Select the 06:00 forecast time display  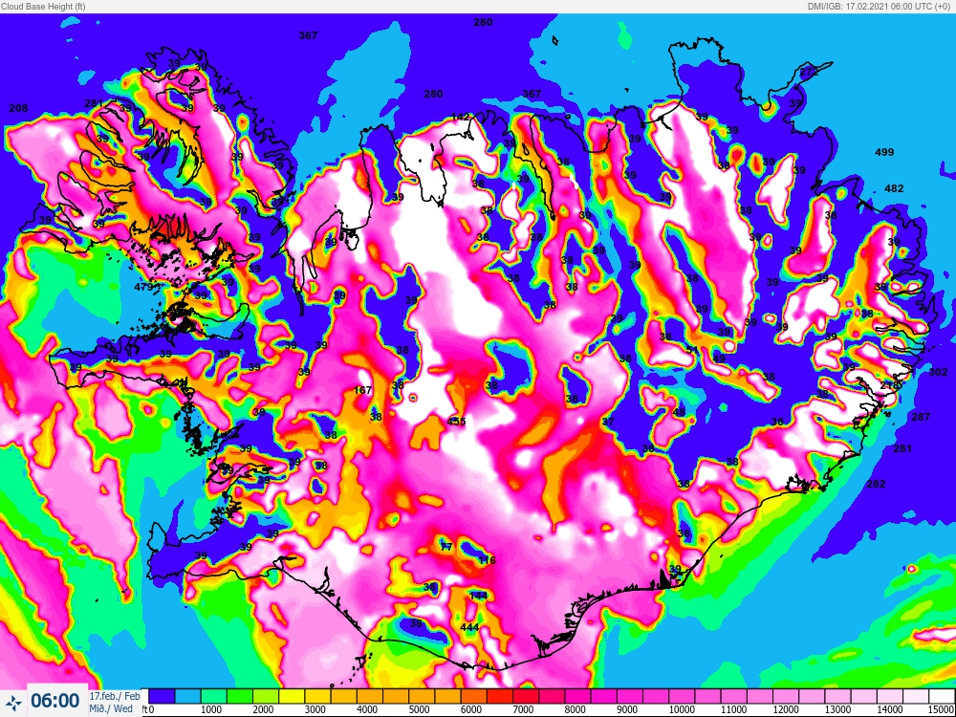click(x=54, y=701)
